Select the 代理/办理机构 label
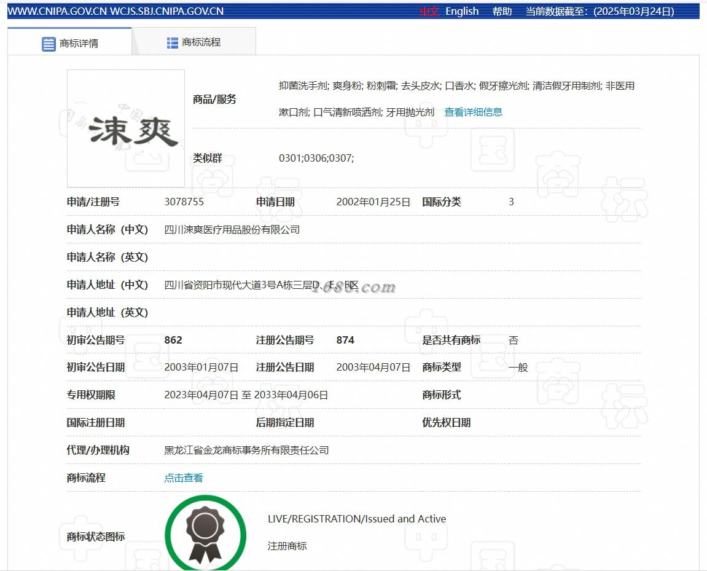The height and width of the screenshot is (571, 707). [98, 450]
